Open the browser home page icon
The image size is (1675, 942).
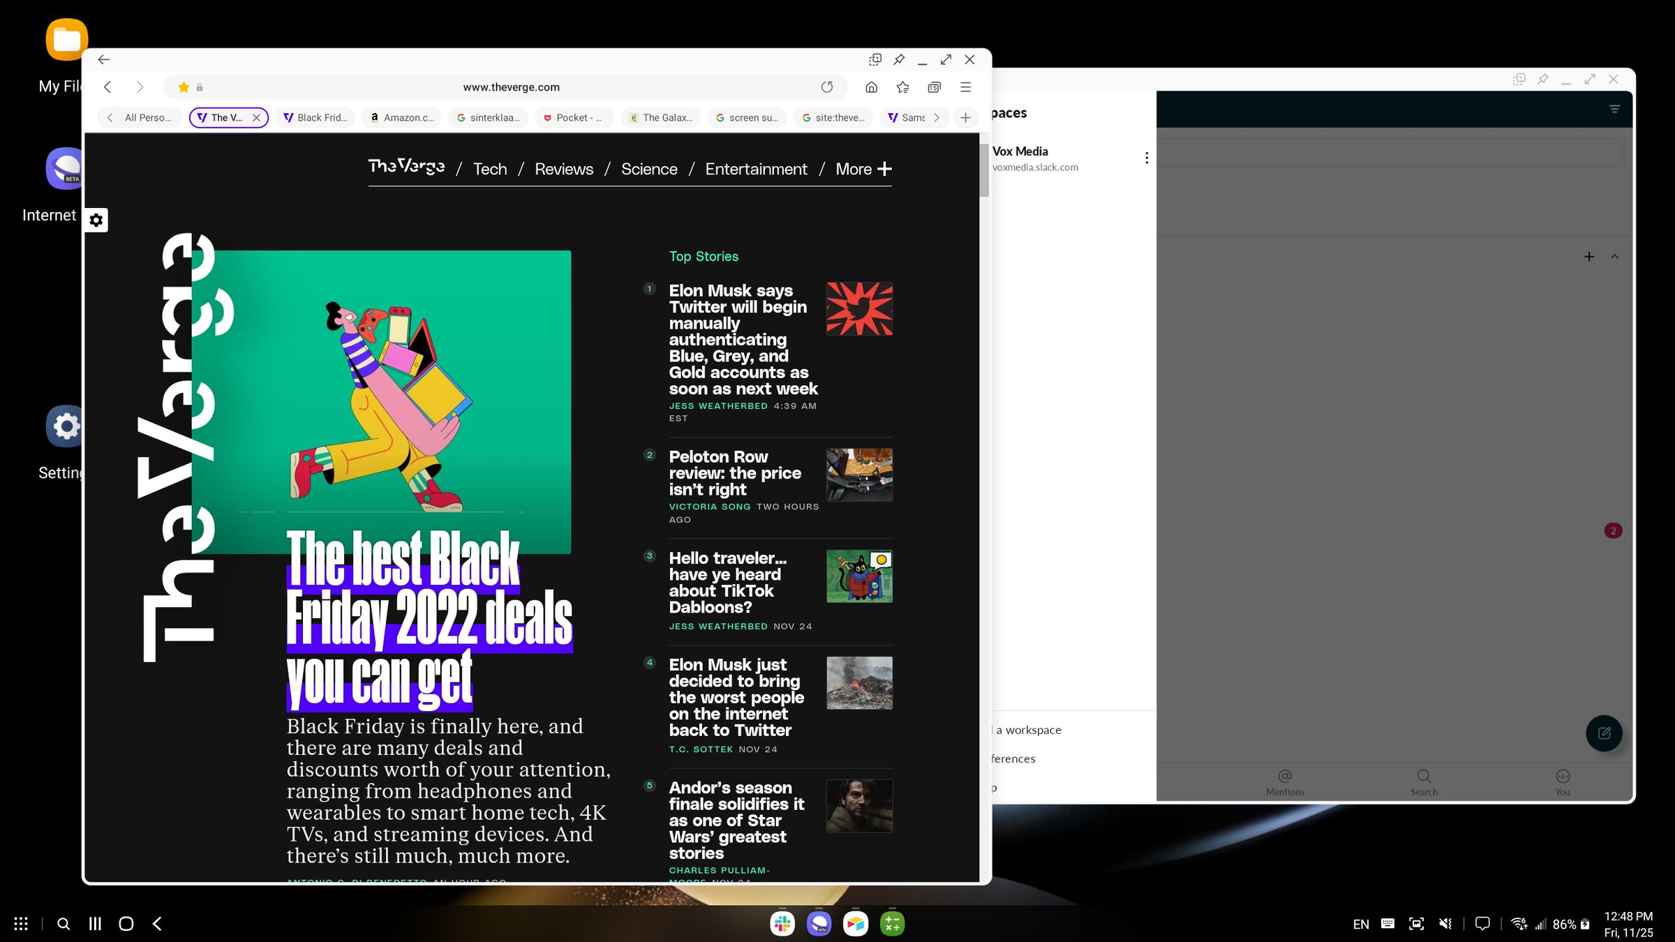pos(871,87)
